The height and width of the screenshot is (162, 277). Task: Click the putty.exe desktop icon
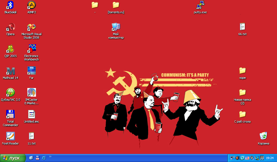coord(200,5)
